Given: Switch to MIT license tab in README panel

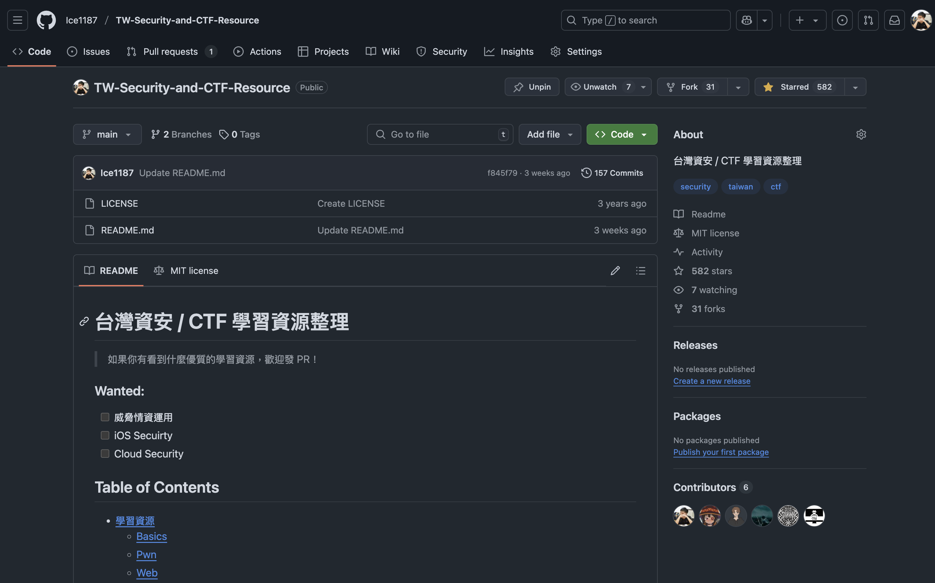Looking at the screenshot, I should click(x=186, y=271).
